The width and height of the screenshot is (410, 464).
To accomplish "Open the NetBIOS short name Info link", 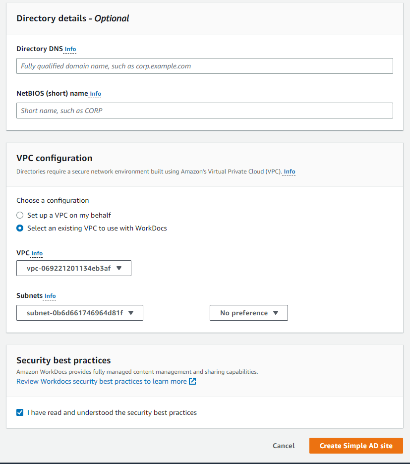I will point(95,94).
